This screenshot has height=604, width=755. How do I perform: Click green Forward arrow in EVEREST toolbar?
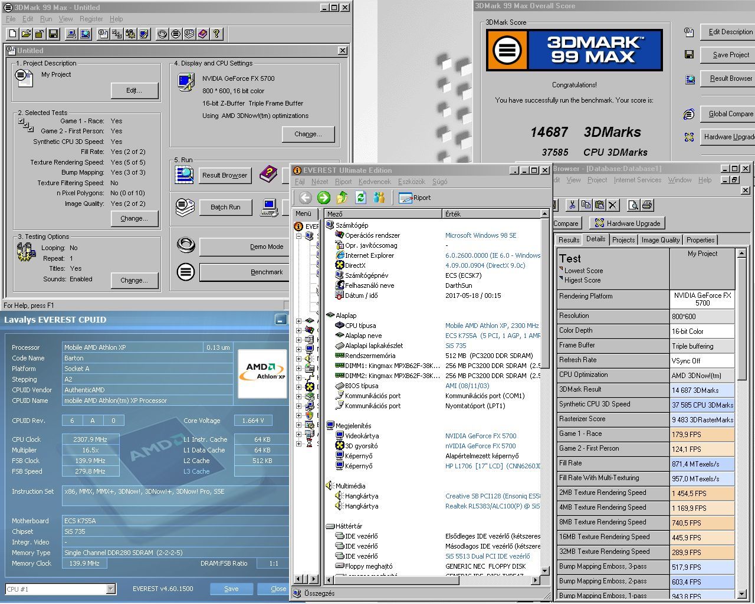pyautogui.click(x=323, y=198)
